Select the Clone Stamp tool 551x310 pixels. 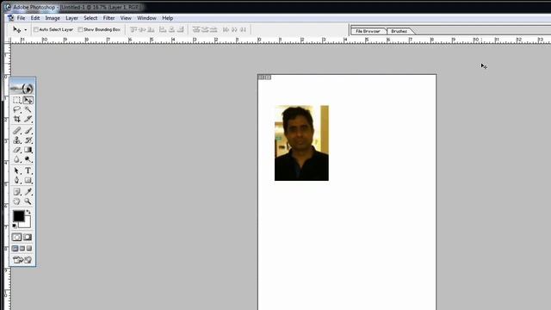click(x=16, y=140)
